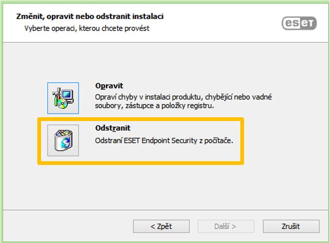This screenshot has height=243, width=330.
Task: Click the 'ESET Endpoint Security' product name
Action: coord(161,140)
